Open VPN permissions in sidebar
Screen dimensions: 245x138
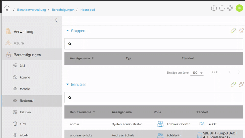pos(23,124)
